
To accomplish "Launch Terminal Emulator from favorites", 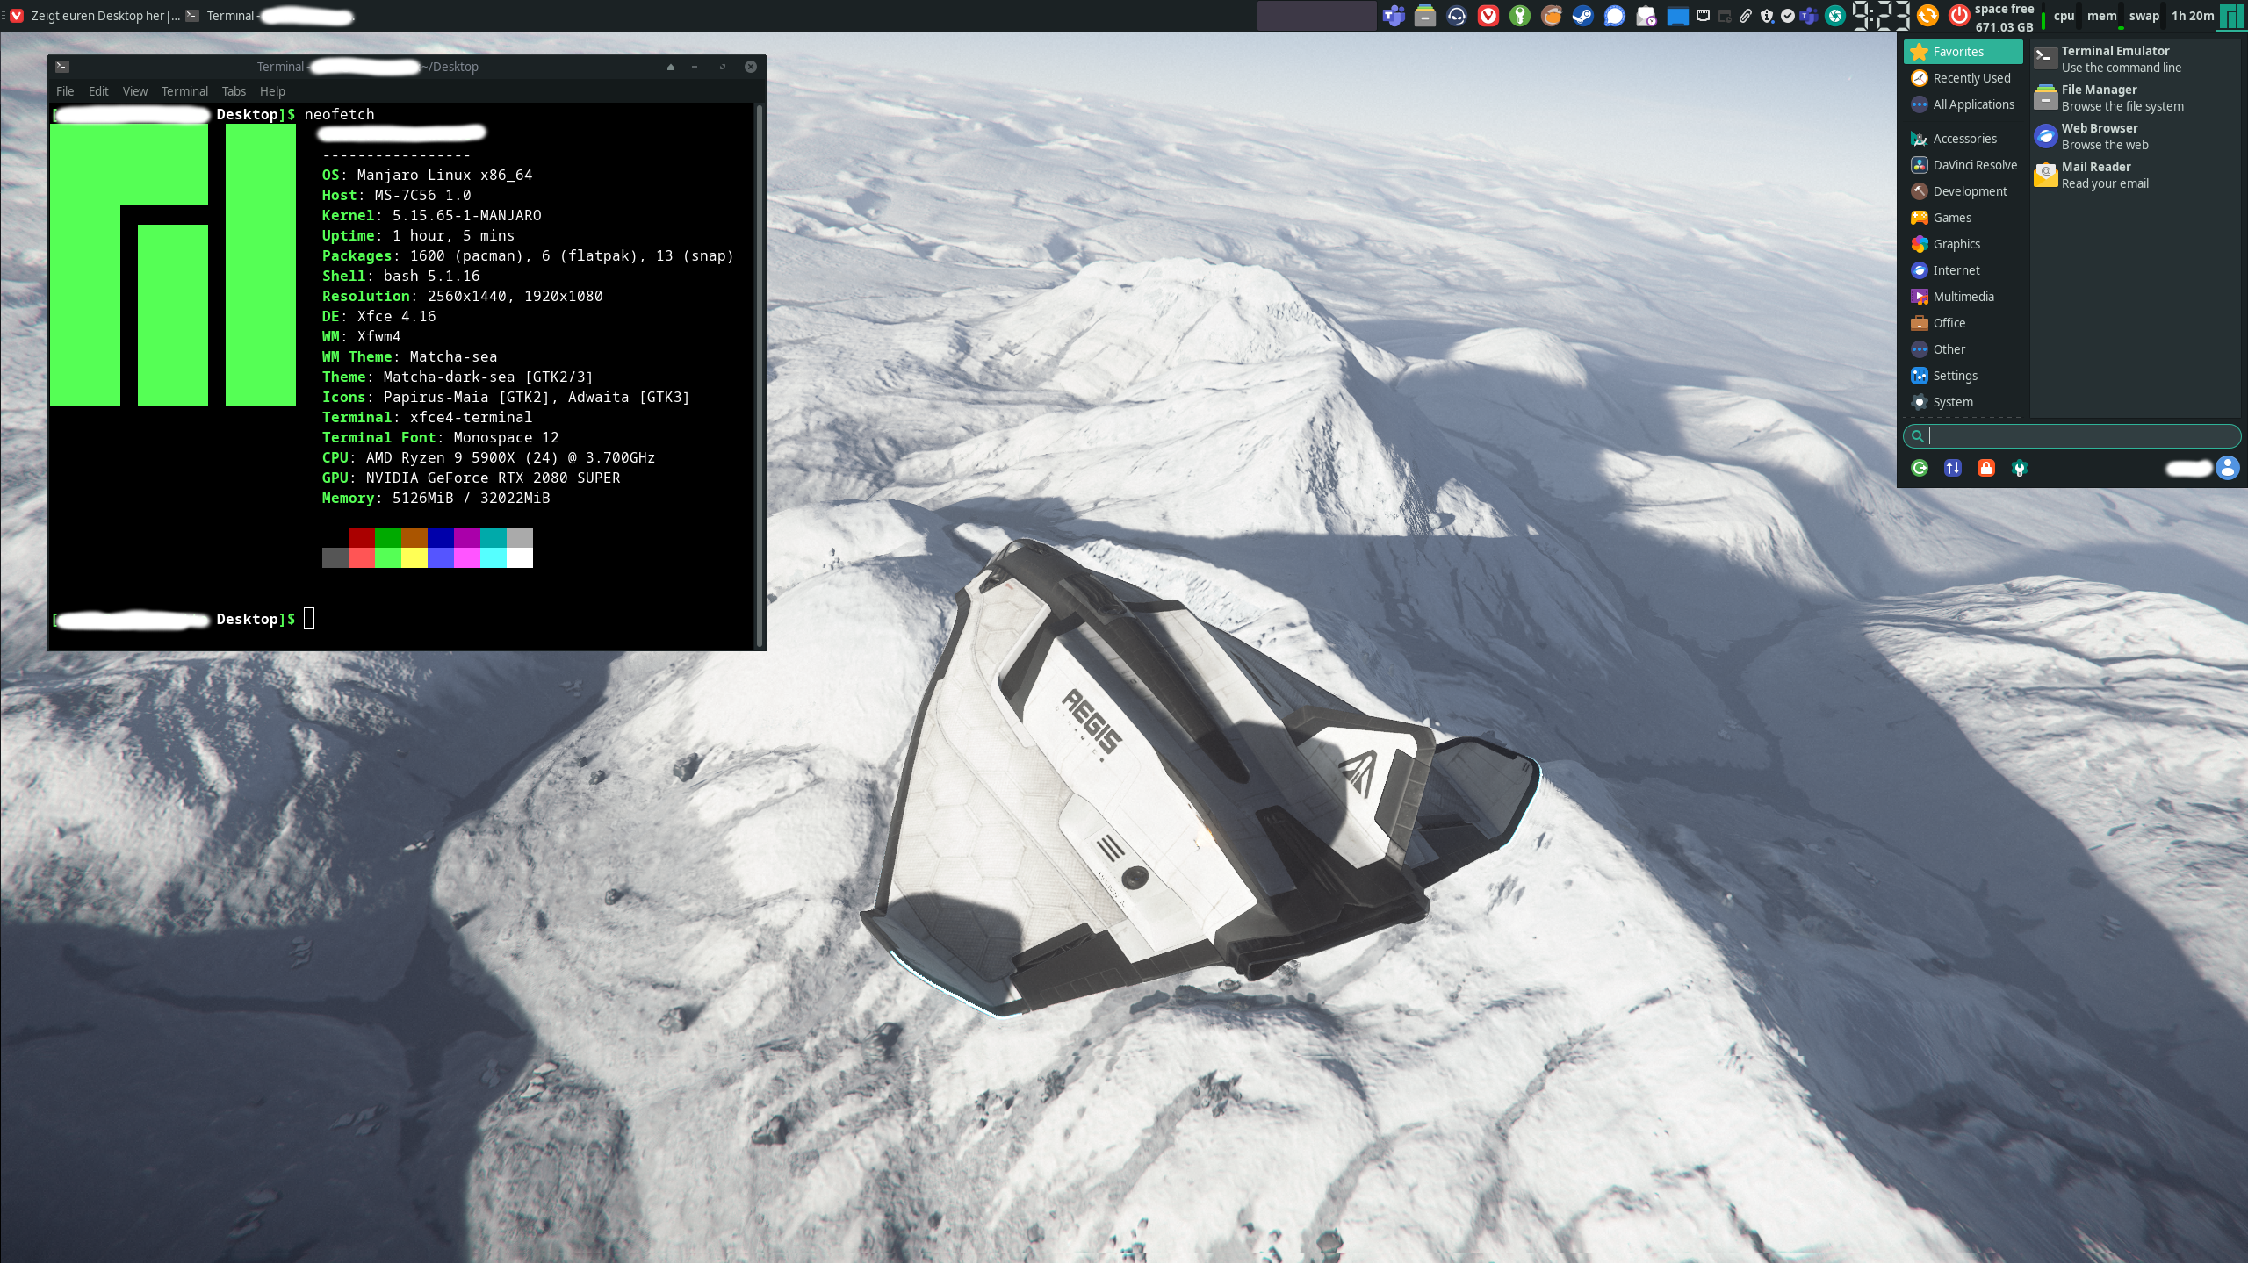I will tap(2136, 59).
